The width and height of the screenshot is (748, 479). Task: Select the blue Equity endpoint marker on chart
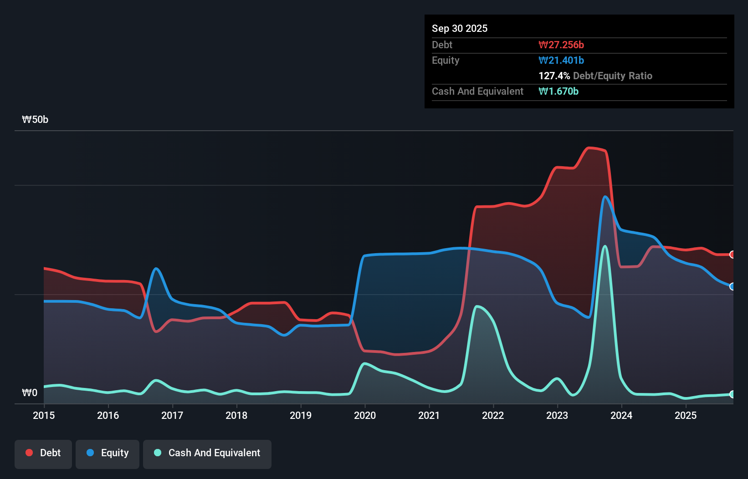point(732,287)
